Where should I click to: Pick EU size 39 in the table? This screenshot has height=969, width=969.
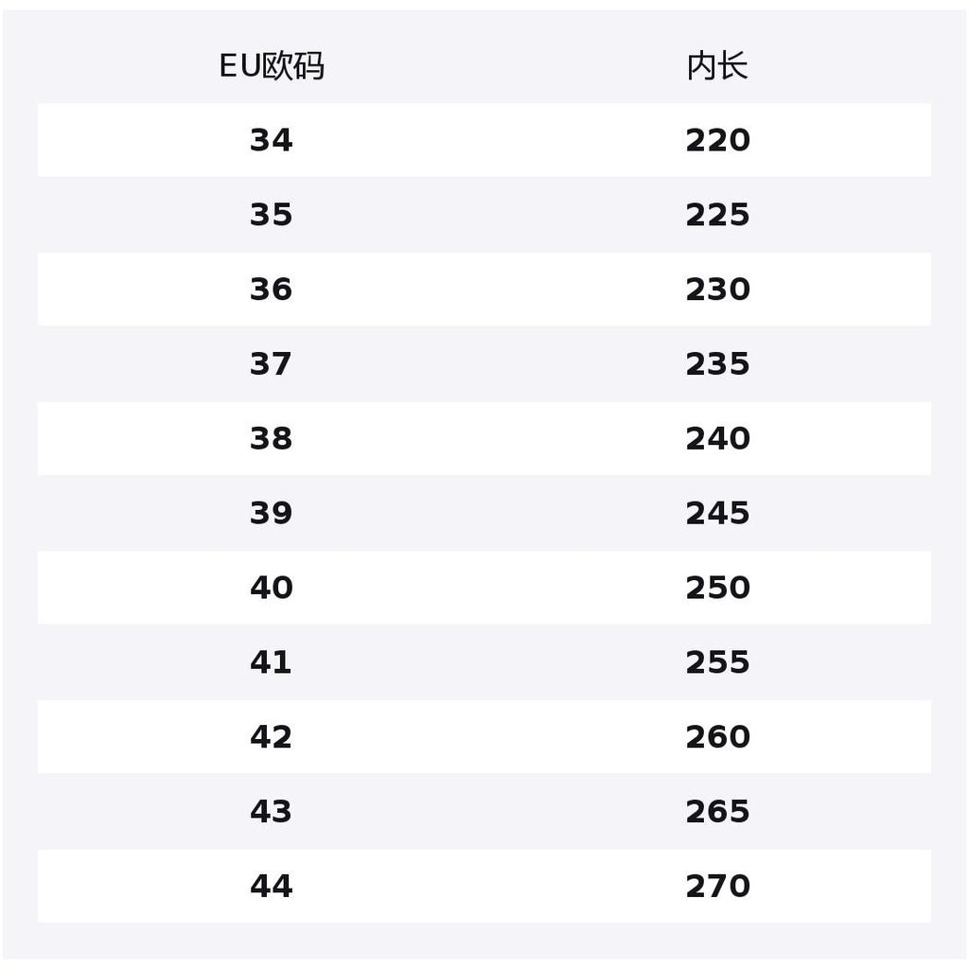tap(272, 513)
